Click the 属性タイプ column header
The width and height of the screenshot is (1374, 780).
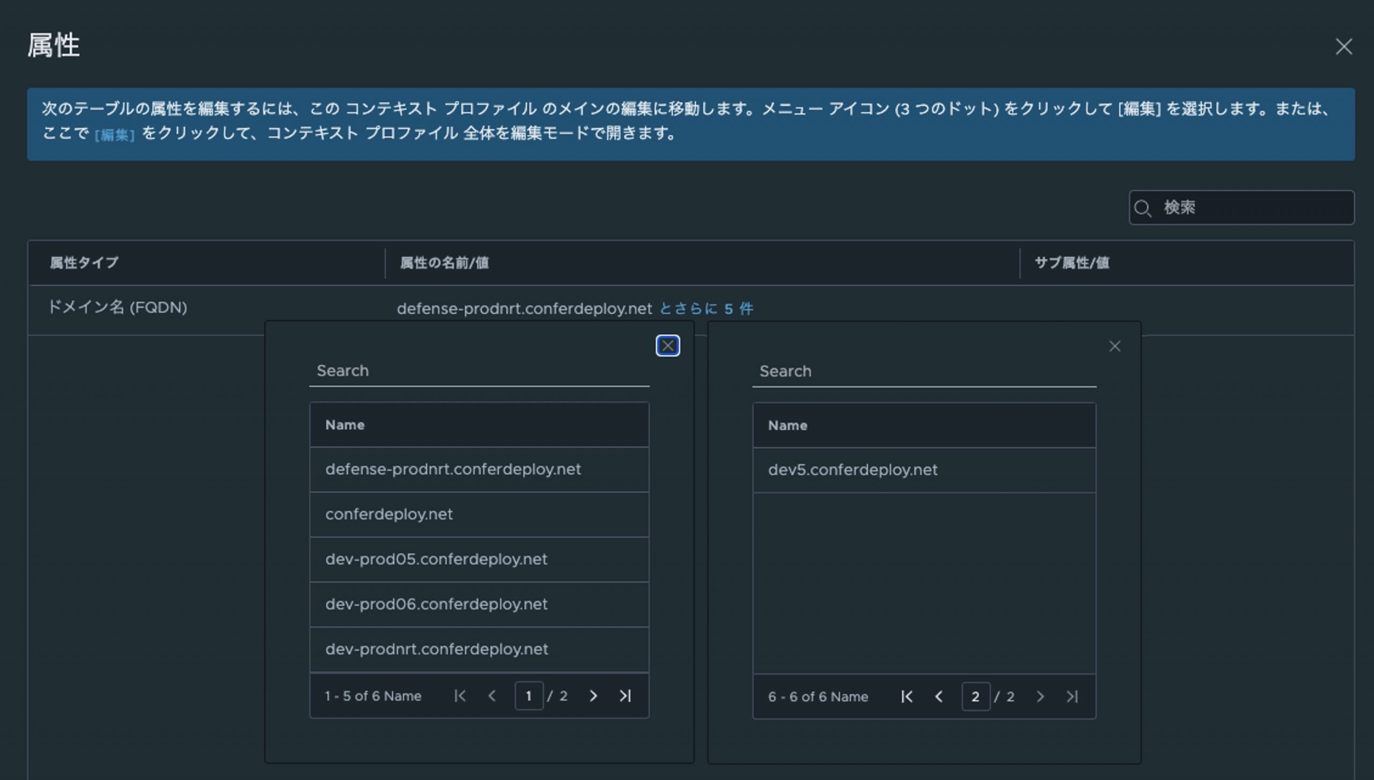[84, 263]
